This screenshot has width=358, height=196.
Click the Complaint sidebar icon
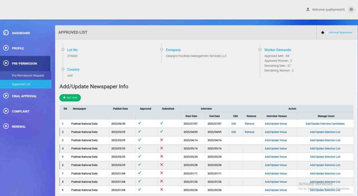coord(6,111)
